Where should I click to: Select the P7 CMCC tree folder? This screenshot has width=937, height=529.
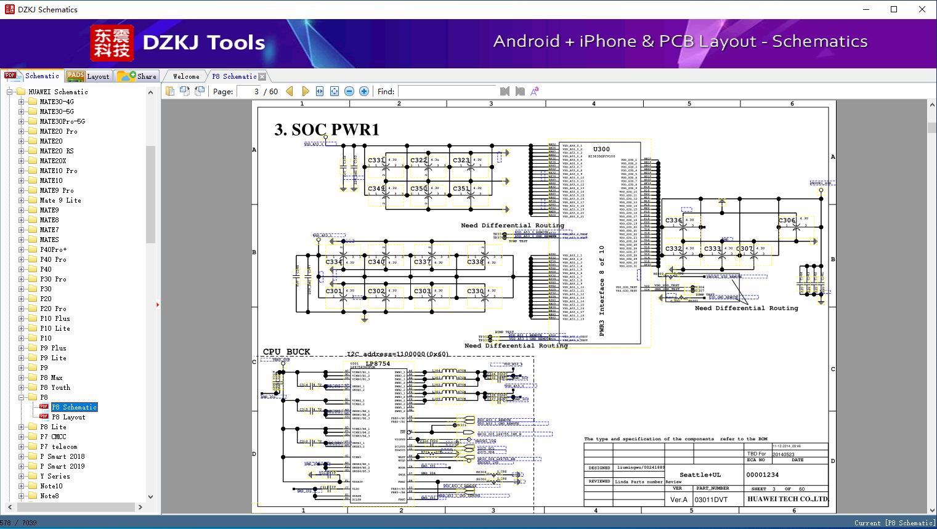click(53, 437)
